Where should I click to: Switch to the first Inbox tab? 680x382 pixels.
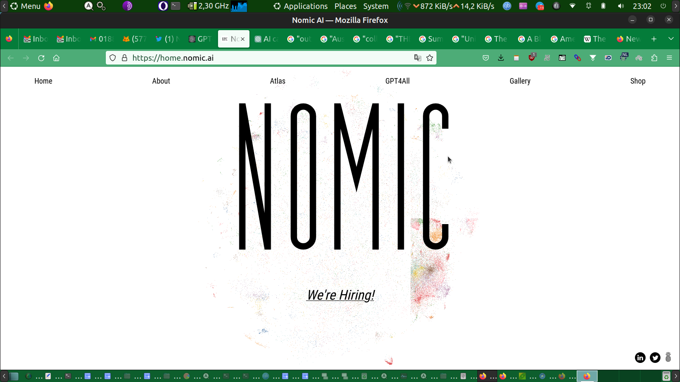(35, 39)
